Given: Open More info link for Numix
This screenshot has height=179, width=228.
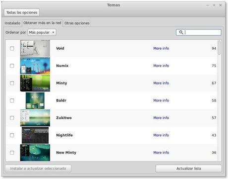Looking at the screenshot, I should pos(161,66).
